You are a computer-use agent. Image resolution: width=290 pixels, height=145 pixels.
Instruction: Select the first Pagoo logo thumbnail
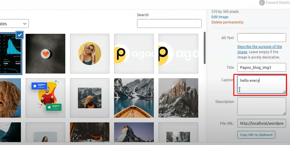[134, 54]
